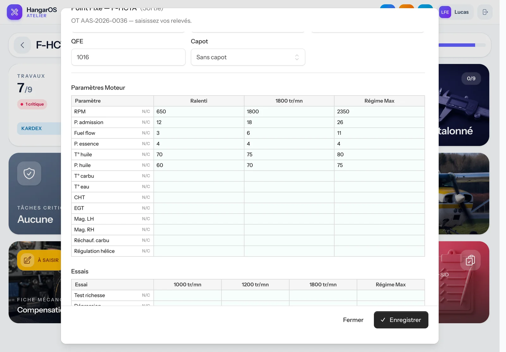Click the P. huile Ralenti cell showing 60
This screenshot has width=506, height=352.
tap(199, 165)
